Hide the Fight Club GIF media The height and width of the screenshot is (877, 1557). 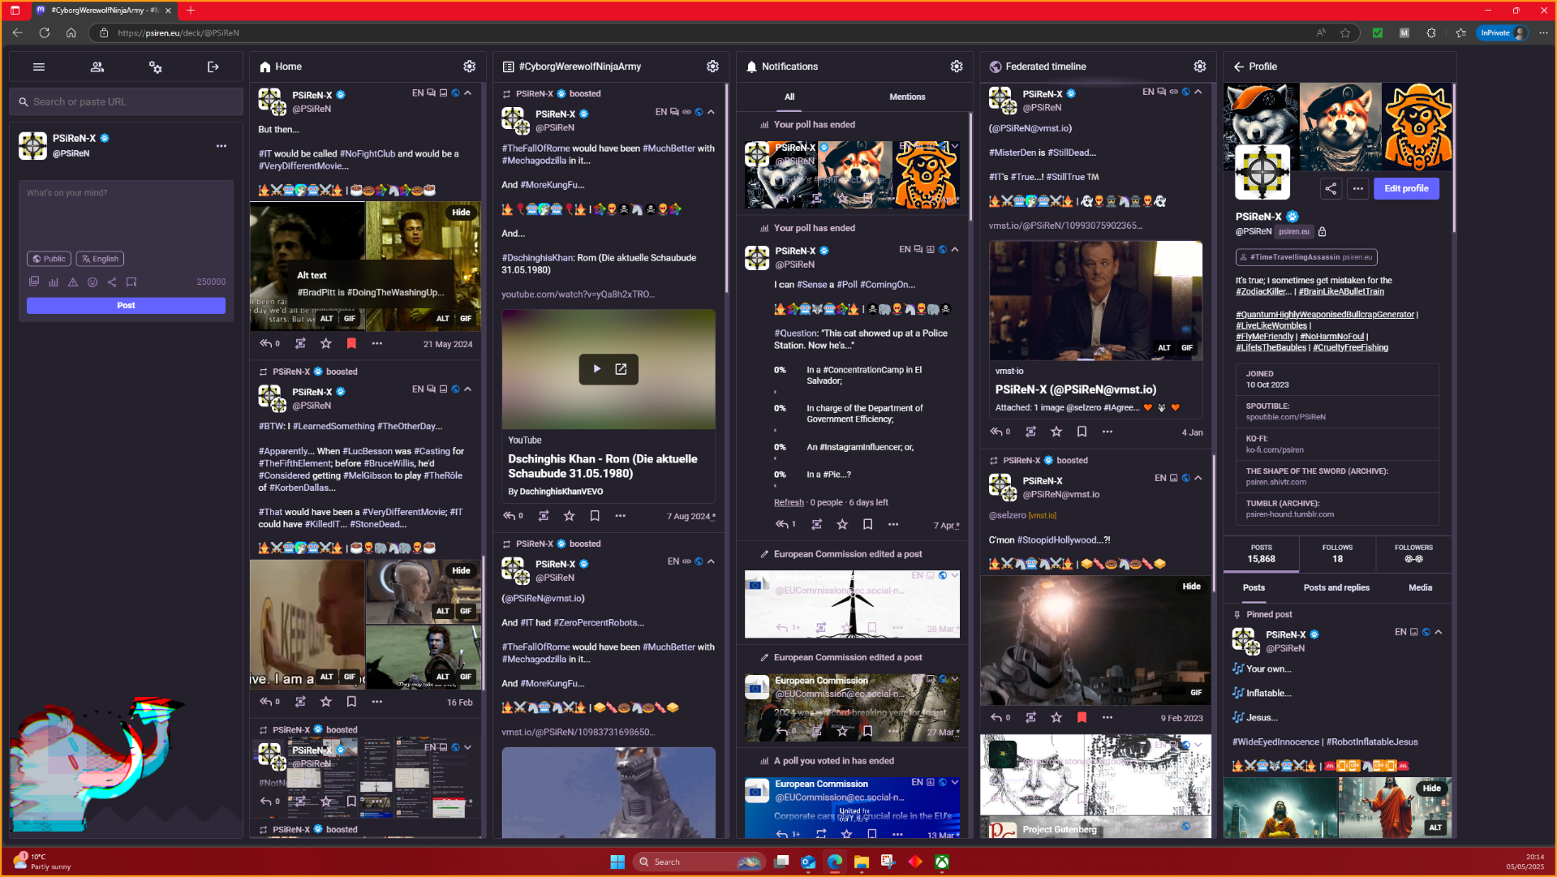click(x=461, y=213)
